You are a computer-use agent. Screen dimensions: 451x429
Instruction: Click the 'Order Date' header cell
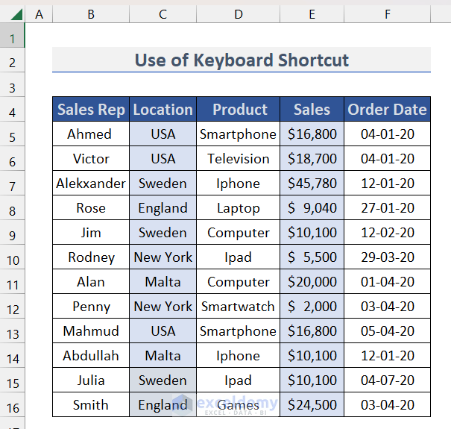pos(388,110)
